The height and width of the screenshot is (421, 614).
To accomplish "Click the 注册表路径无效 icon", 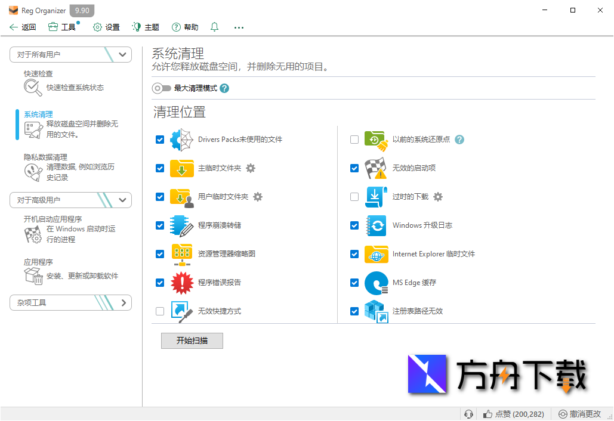I will (x=376, y=311).
